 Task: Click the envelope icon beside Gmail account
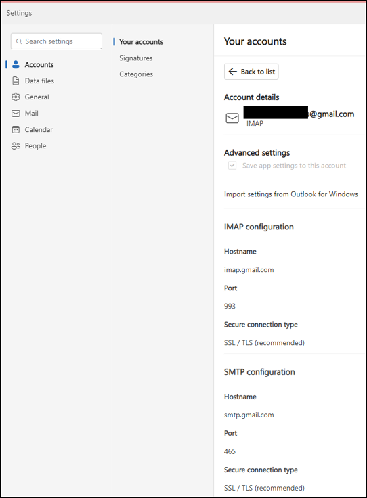[x=232, y=118]
